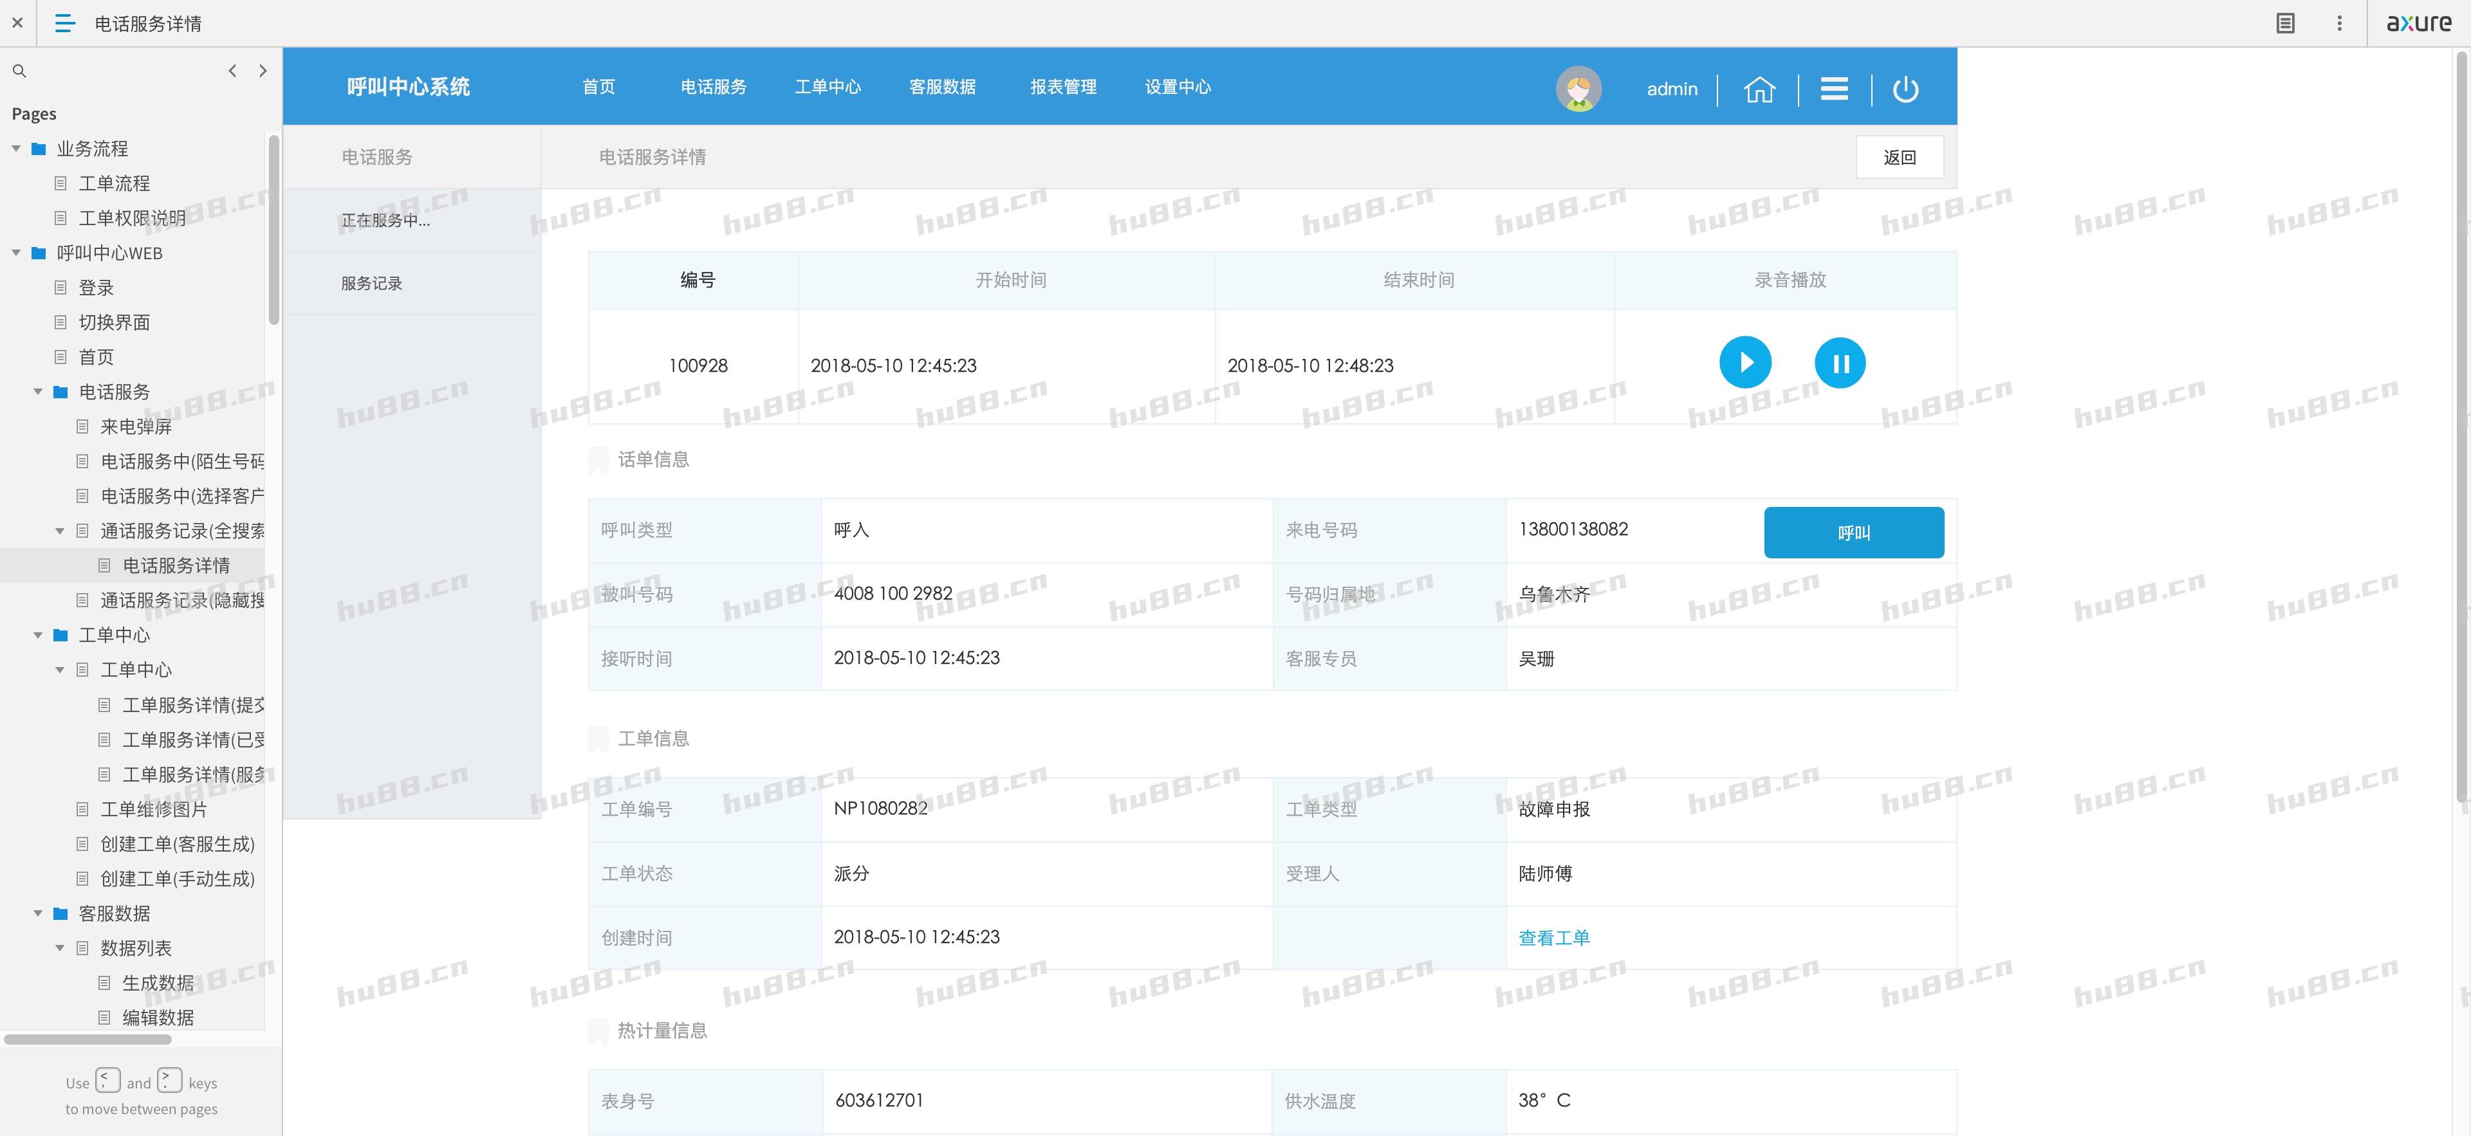
Task: Open the sidebar page search icon
Action: coord(19,71)
